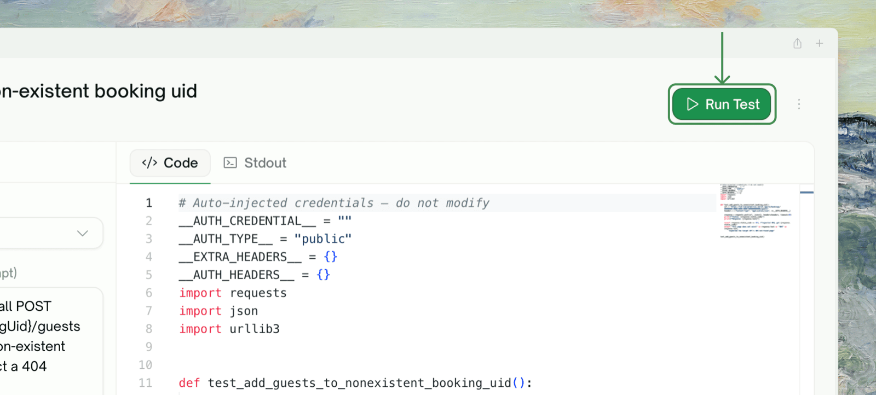Switch to the Stdout tab
Viewport: 876px width, 395px height.
[x=255, y=163]
